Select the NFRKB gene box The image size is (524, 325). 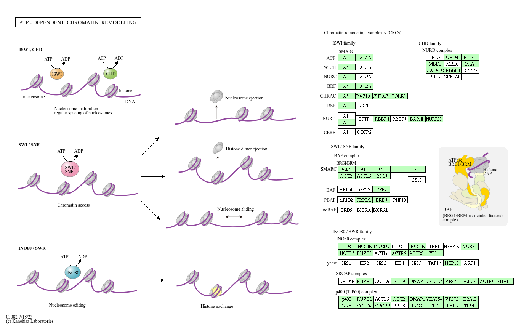[452, 247]
